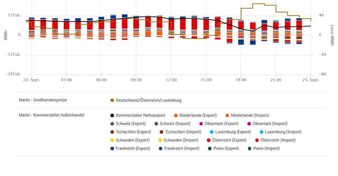Click the Markt - Großhandelspreise row label
Viewport: 338px width, 176px height.
tap(43, 100)
